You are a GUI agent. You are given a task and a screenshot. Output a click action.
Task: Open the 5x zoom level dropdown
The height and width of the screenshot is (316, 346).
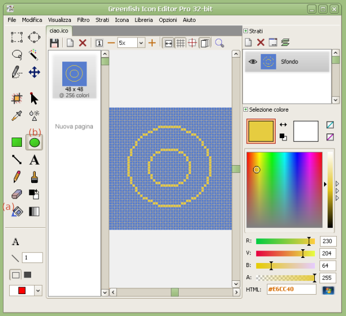[x=141, y=43]
